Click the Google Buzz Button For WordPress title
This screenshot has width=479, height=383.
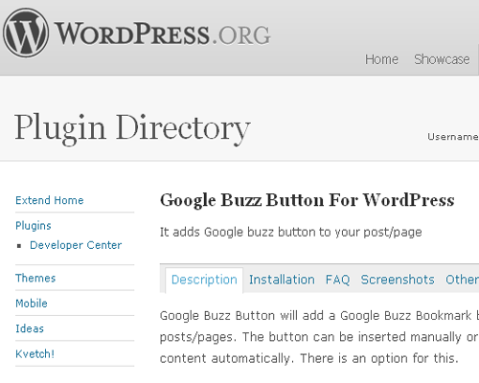(x=307, y=200)
